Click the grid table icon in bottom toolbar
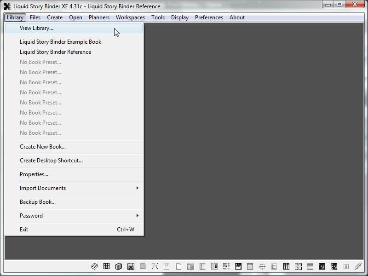 click(x=106, y=266)
